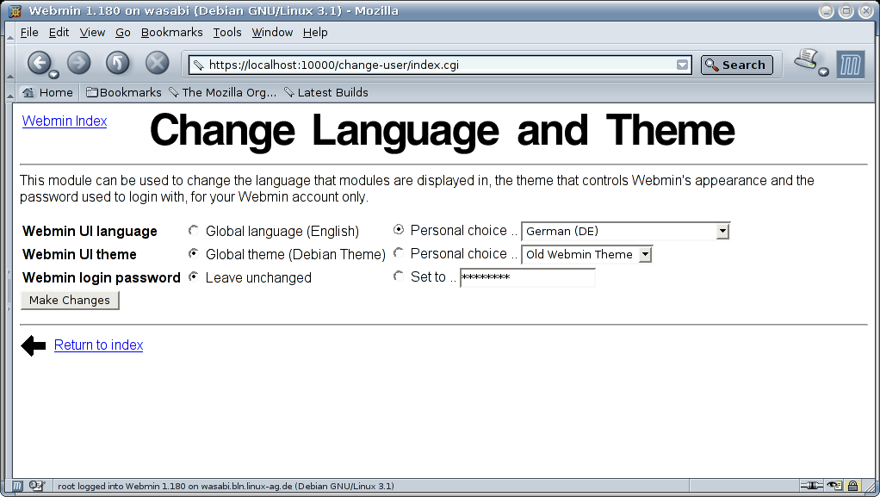Select the 'Set to' password radio button
This screenshot has width=880, height=497.
pyautogui.click(x=399, y=276)
